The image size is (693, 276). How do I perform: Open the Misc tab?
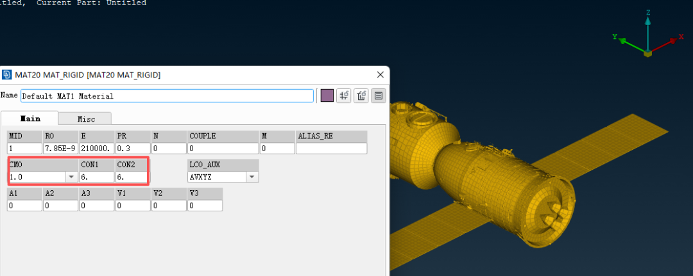[x=86, y=118]
